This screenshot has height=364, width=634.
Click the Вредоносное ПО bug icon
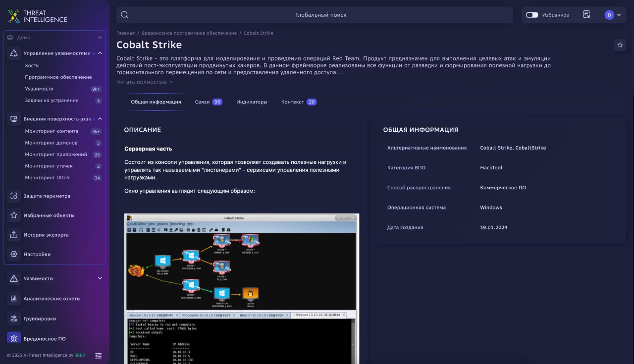click(14, 339)
